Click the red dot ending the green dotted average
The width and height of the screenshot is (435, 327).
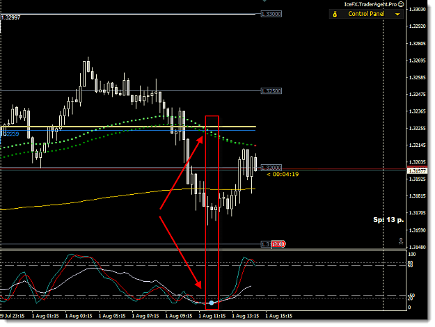click(x=255, y=145)
